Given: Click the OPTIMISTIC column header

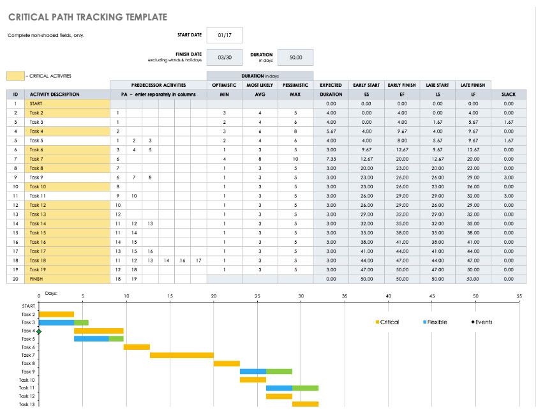Looking at the screenshot, I should [224, 85].
